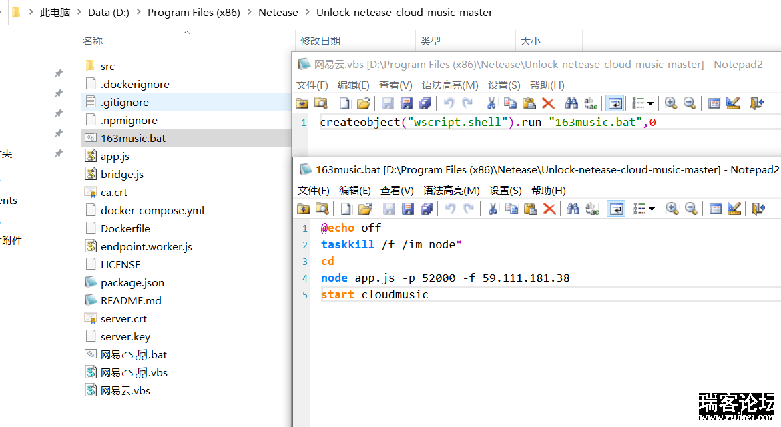Viewport: 781px width, 427px height.
Task: Select the app.js file
Action: (x=115, y=156)
